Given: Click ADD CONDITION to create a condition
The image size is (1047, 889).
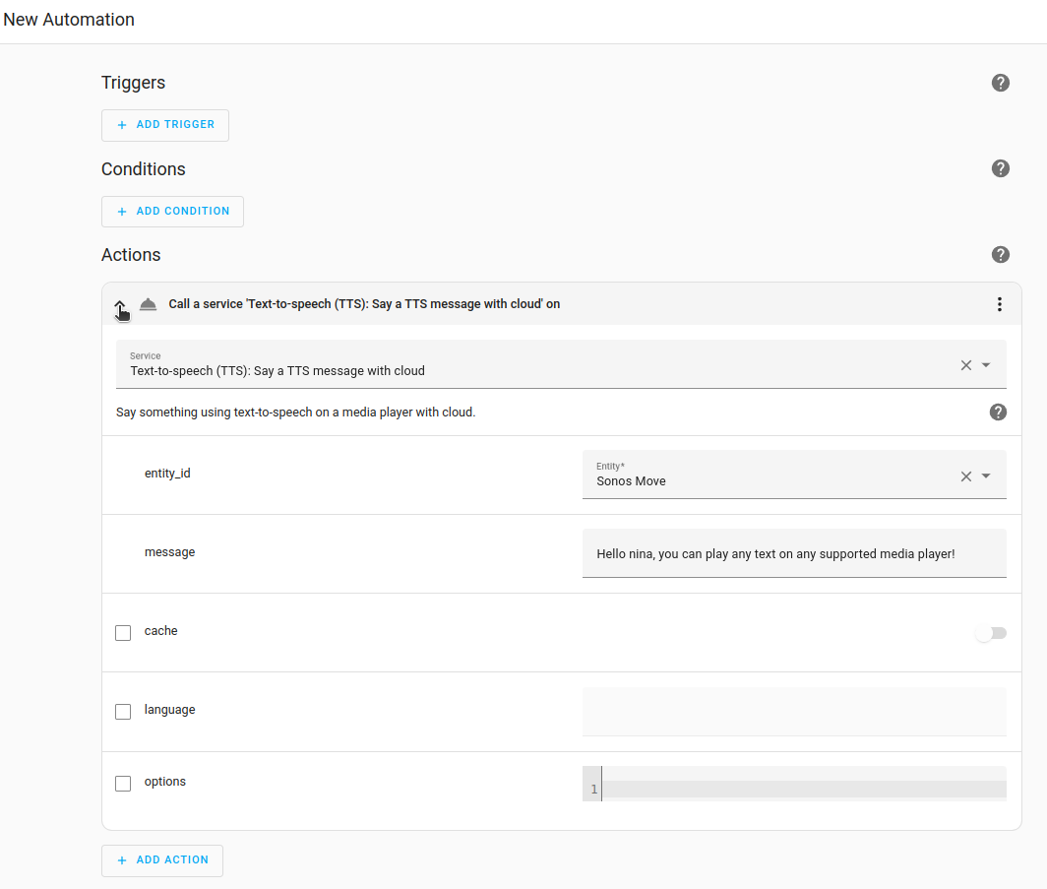Looking at the screenshot, I should 172,211.
